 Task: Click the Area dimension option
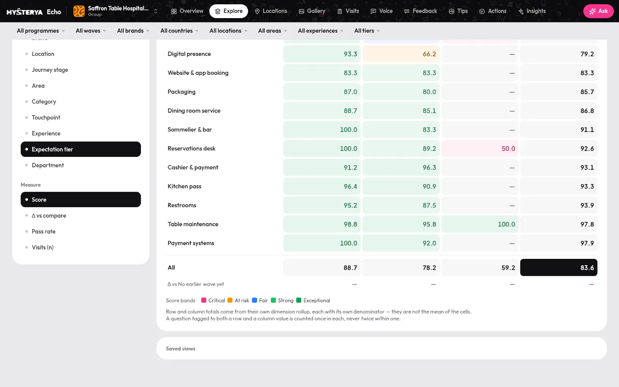coord(80,86)
